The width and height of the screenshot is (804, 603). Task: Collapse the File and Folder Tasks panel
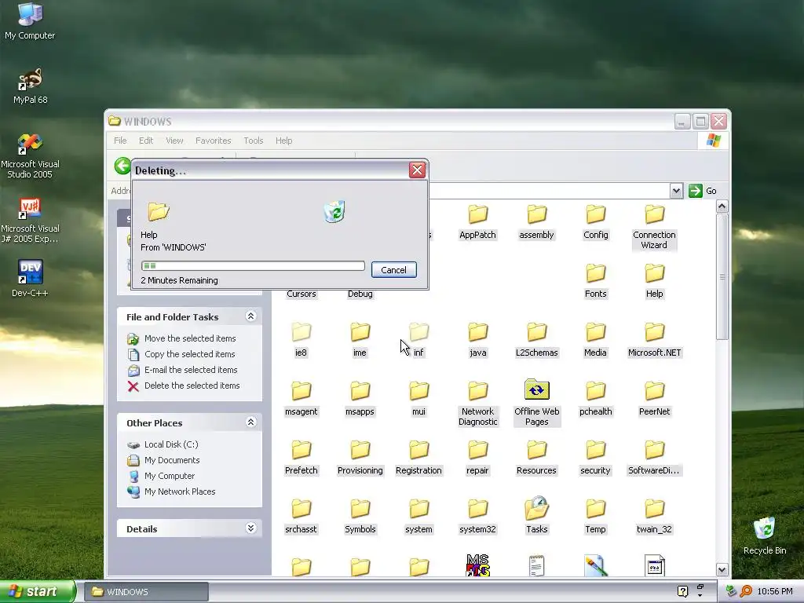point(250,316)
